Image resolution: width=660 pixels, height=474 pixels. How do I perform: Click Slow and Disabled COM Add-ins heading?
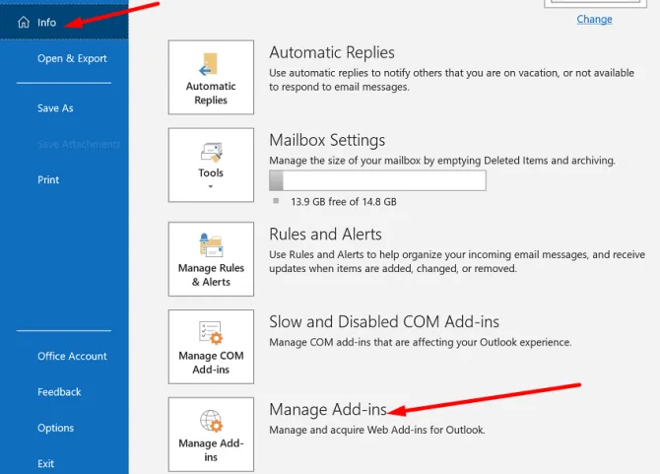coord(384,321)
